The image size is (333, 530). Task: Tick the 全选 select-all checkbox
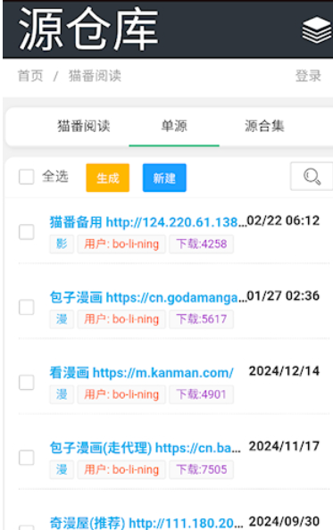click(x=27, y=177)
